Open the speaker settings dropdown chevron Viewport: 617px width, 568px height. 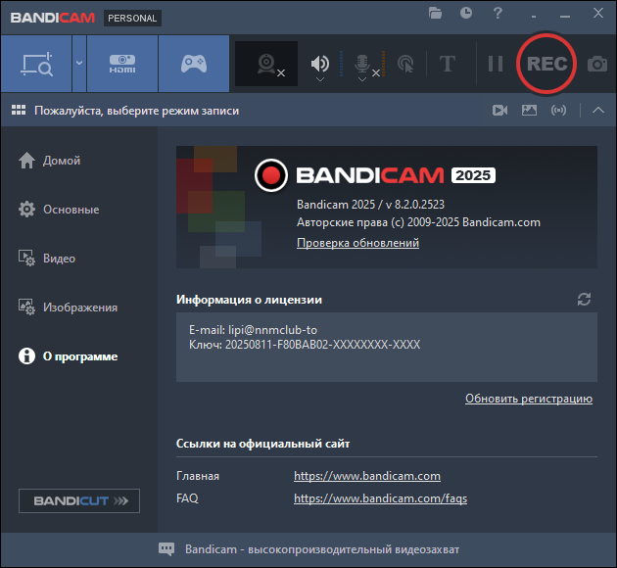tap(320, 79)
